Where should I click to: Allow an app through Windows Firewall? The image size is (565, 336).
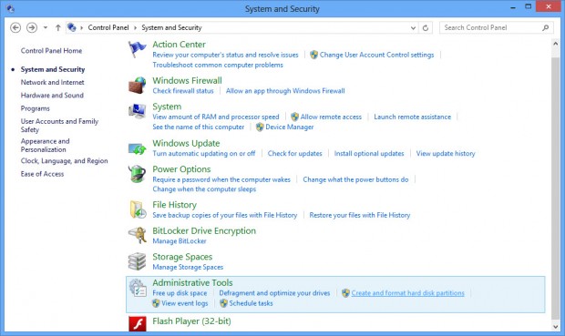285,91
